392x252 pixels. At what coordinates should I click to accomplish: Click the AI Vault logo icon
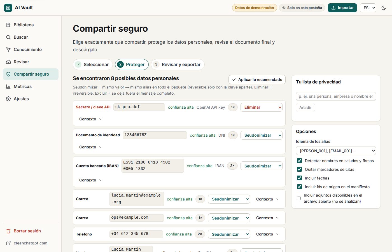click(x=8, y=8)
